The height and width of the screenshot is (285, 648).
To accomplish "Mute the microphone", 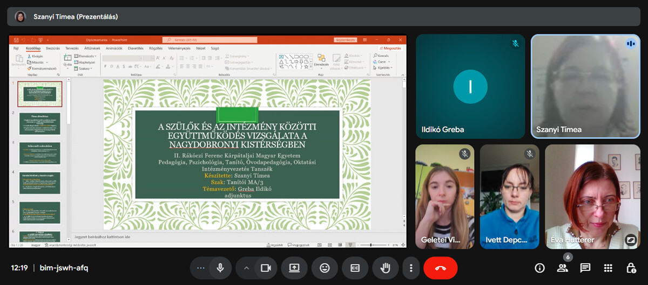I will [x=220, y=268].
